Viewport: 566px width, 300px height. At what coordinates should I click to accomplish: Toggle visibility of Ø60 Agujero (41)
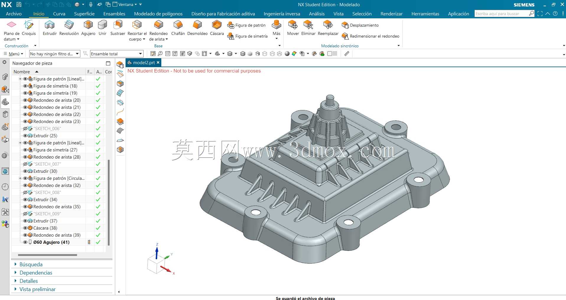point(25,242)
